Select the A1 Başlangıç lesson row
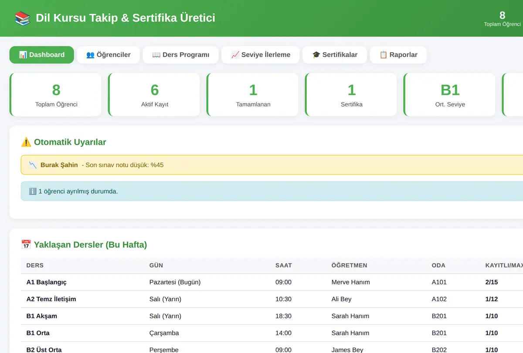This screenshot has height=353, width=523. coord(272,282)
